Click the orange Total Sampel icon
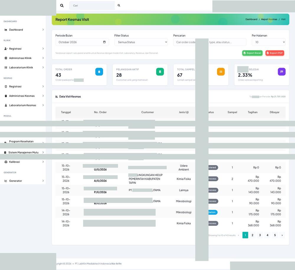The image size is (295, 270). tap(221, 72)
